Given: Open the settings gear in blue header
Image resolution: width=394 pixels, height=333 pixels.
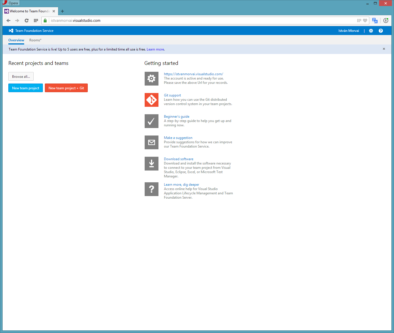Looking at the screenshot, I should click(371, 31).
